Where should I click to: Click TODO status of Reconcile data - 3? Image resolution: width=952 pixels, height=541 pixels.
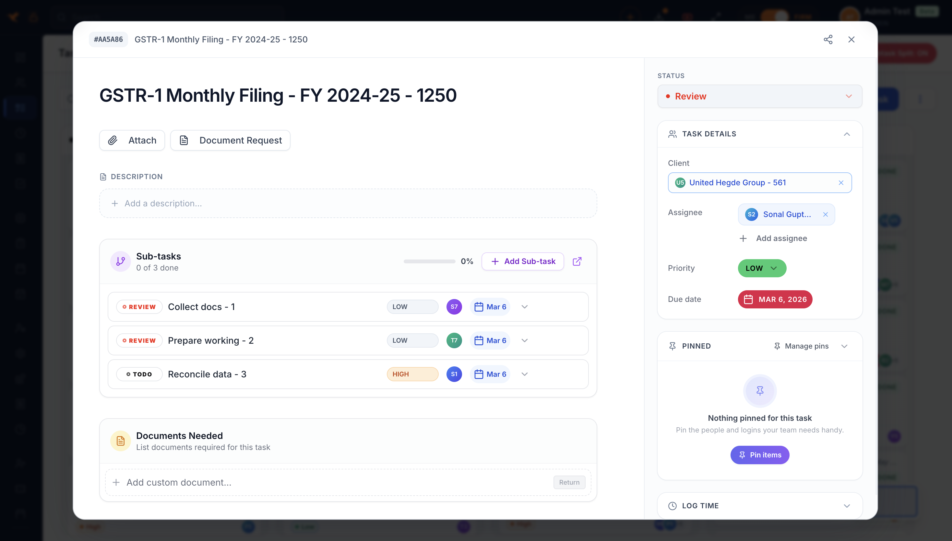point(139,374)
